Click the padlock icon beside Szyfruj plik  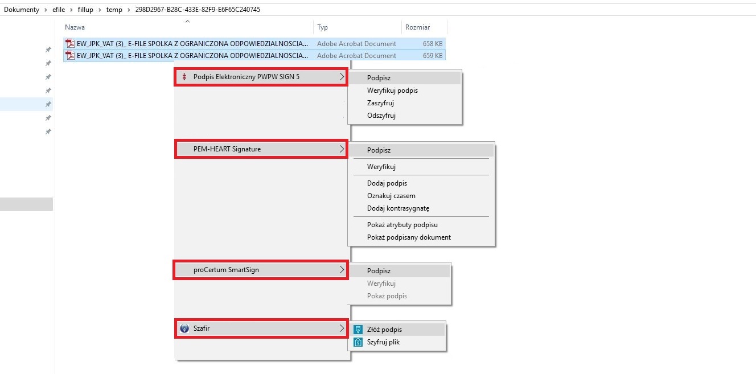click(358, 342)
